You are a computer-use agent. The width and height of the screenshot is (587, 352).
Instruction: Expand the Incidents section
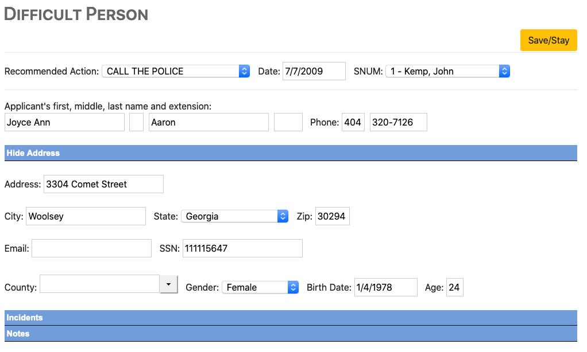pos(25,318)
